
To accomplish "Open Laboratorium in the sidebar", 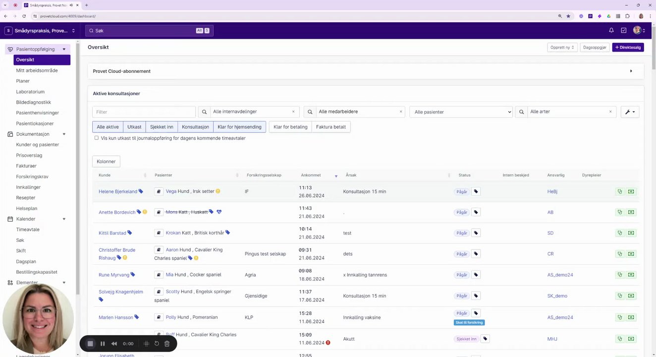I will click(30, 92).
